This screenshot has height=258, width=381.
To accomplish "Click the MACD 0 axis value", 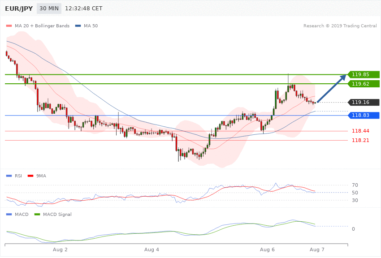I will tap(353, 229).
